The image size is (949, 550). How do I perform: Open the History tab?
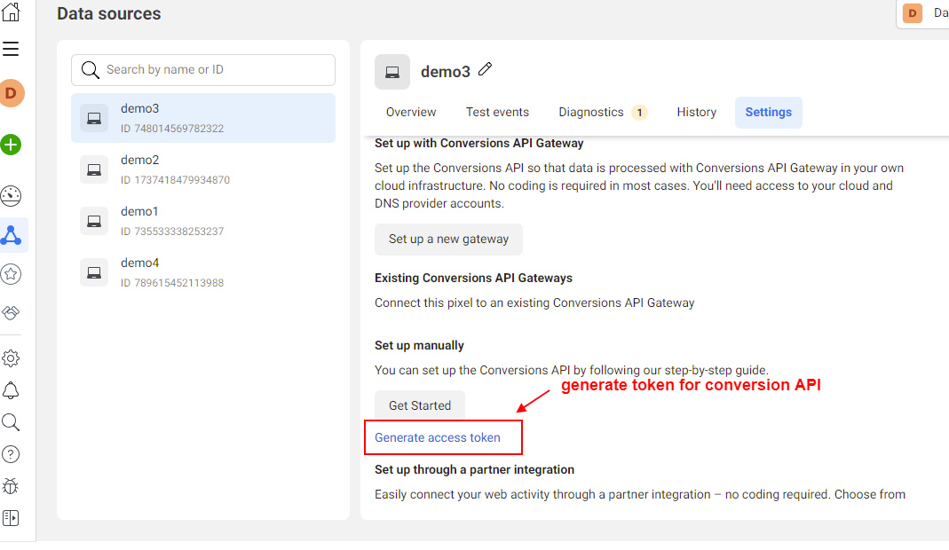[697, 112]
